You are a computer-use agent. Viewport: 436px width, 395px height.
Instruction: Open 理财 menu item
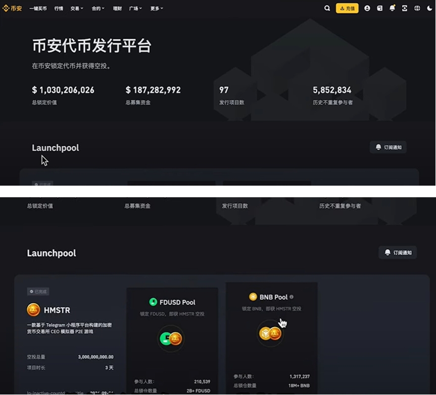117,9
